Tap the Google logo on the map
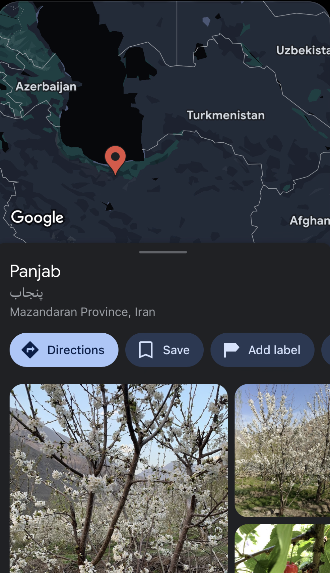Image resolution: width=330 pixels, height=573 pixels. point(38,218)
